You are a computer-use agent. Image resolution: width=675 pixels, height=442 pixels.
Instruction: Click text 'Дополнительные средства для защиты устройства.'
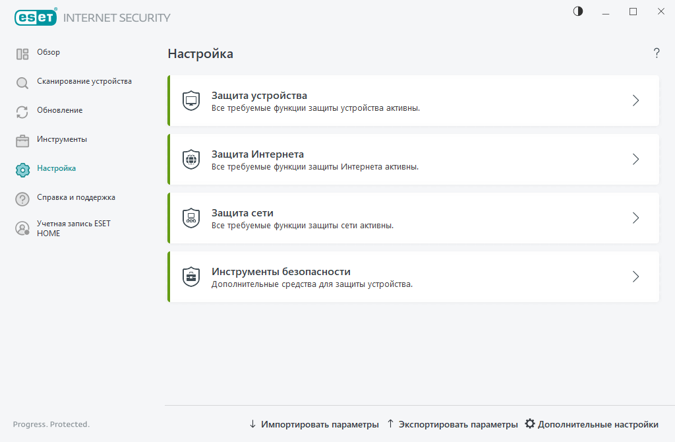(312, 284)
